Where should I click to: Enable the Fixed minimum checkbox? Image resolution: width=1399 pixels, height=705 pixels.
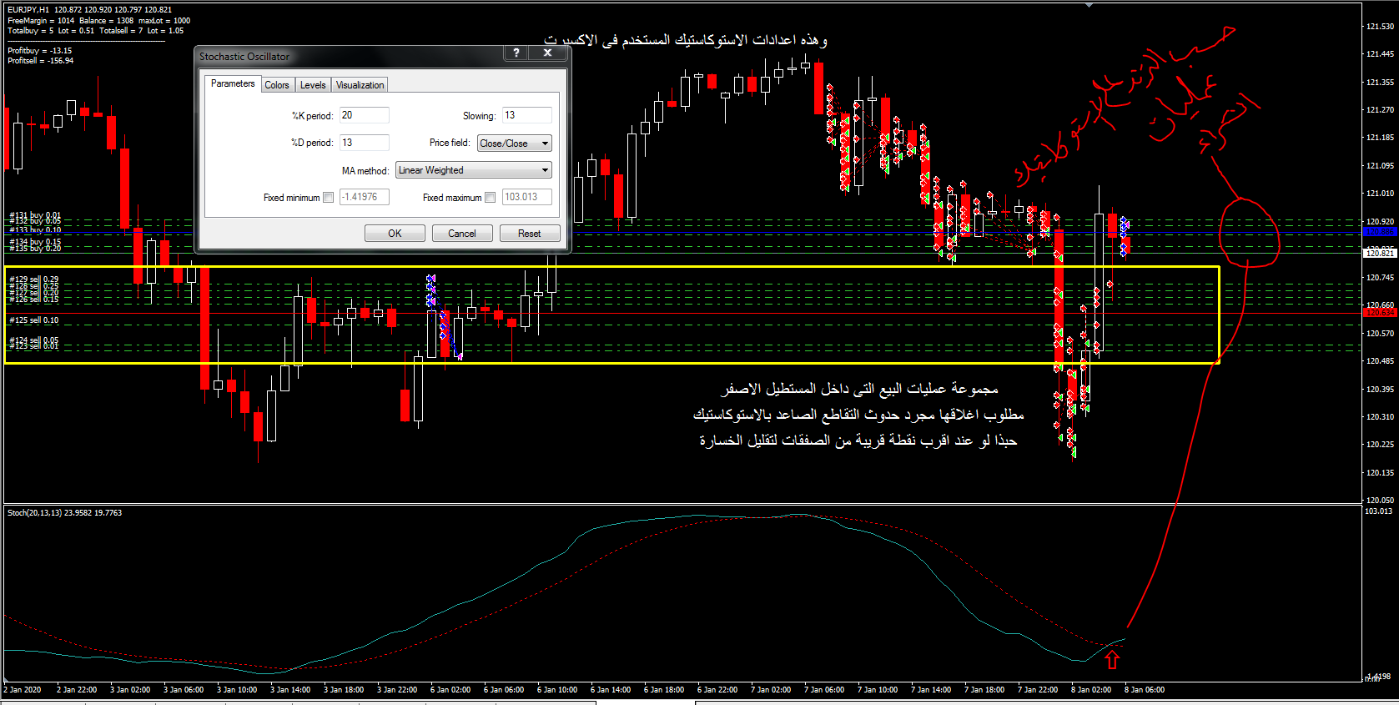(328, 198)
